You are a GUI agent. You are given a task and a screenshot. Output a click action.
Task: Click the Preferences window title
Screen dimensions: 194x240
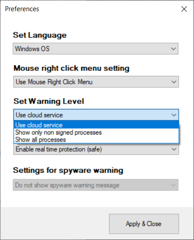pyautogui.click(x=22, y=9)
